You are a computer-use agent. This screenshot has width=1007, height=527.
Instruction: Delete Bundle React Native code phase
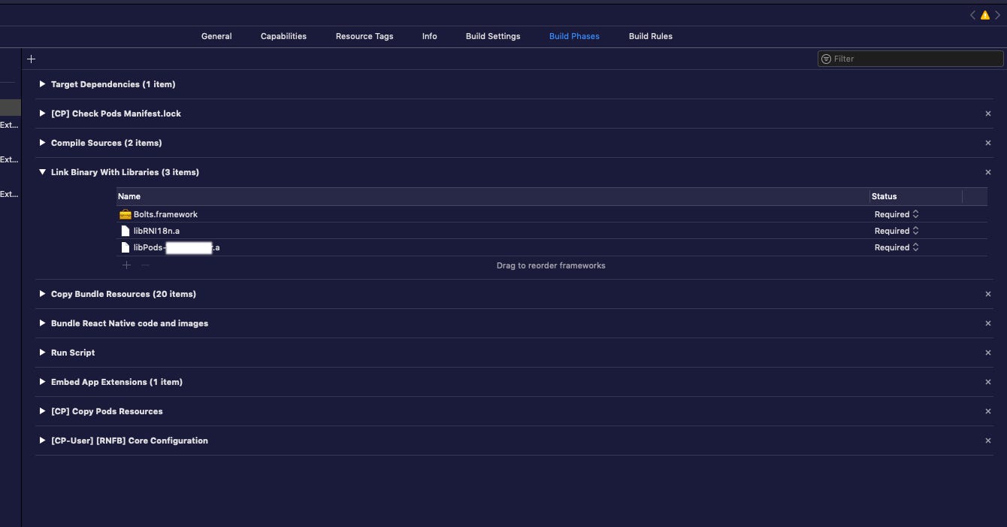pyautogui.click(x=988, y=323)
